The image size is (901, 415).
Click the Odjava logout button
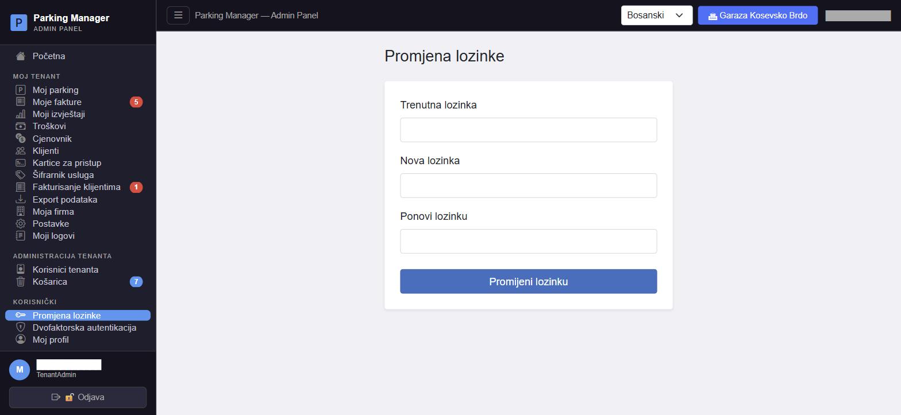[x=78, y=397]
